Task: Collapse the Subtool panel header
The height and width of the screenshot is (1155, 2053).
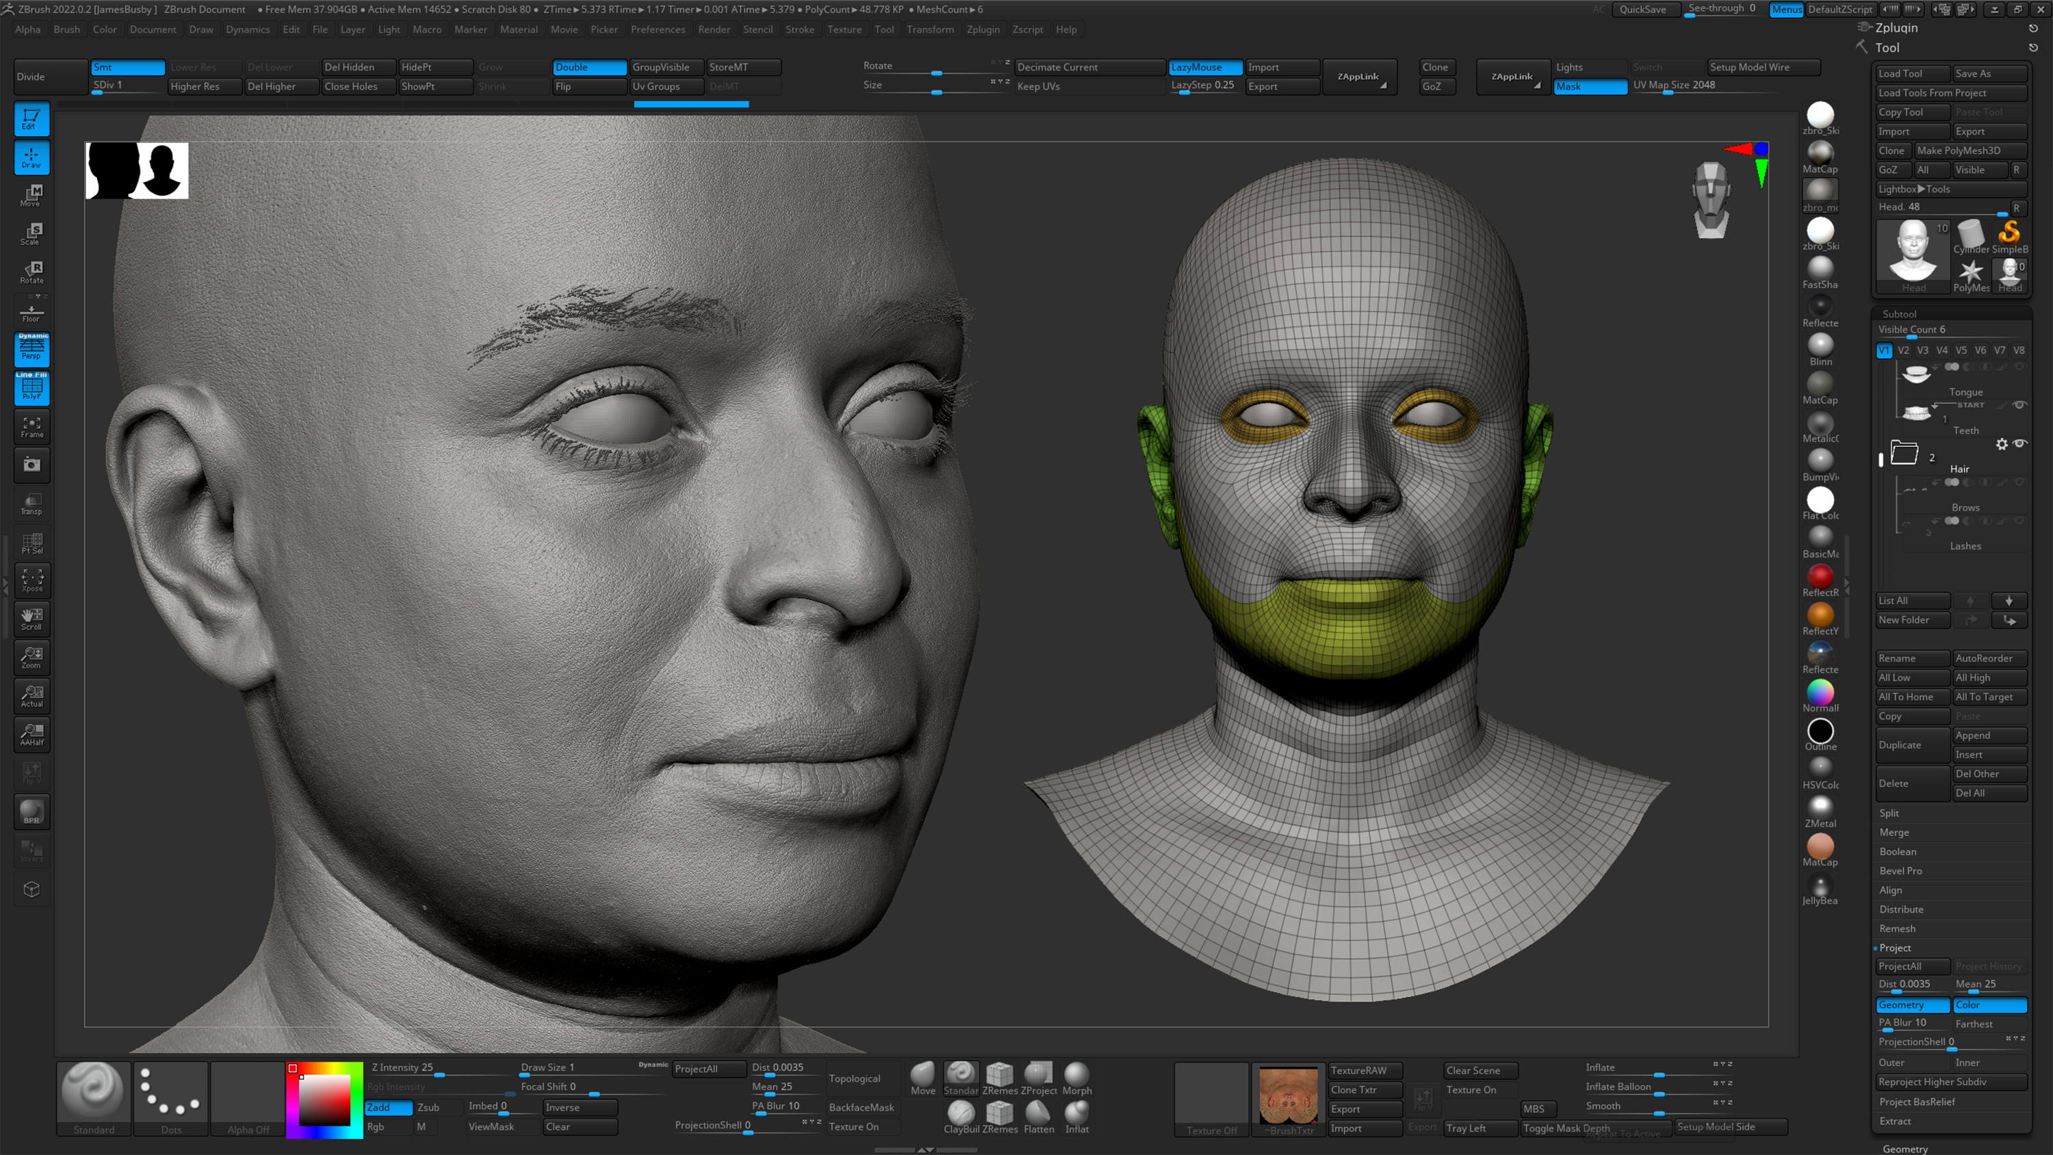Action: [x=1900, y=313]
